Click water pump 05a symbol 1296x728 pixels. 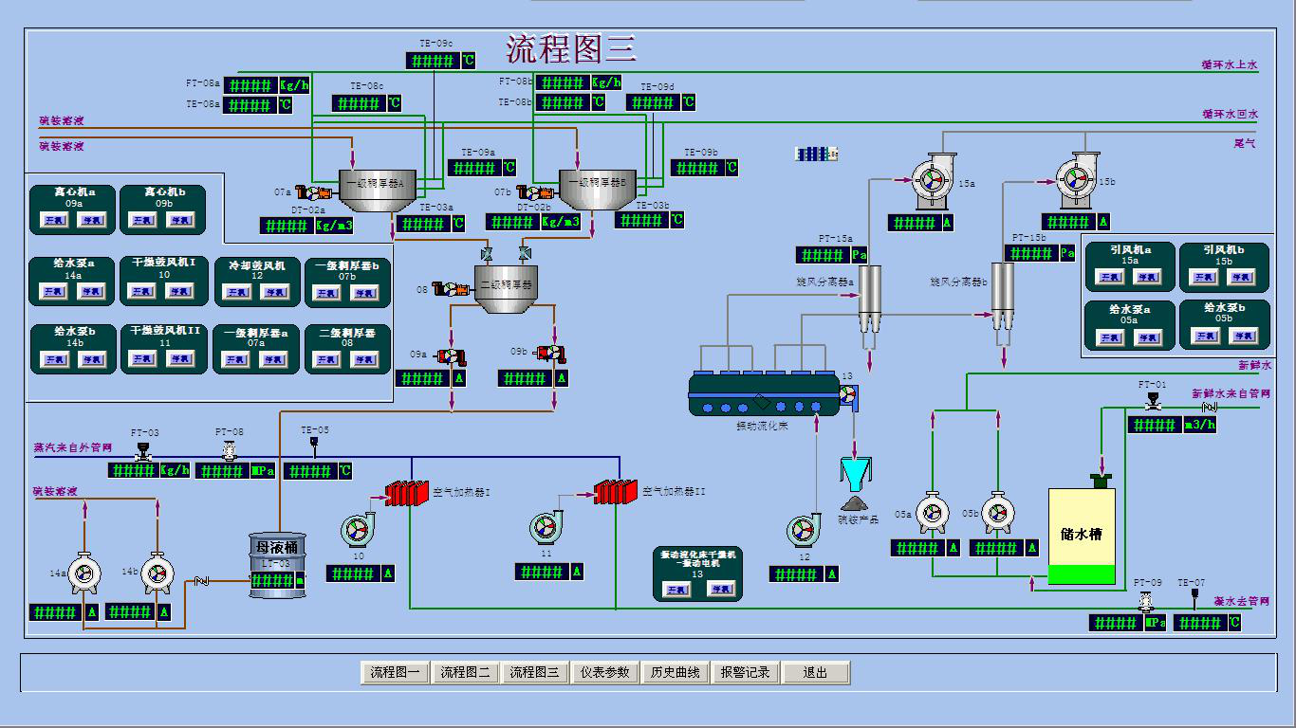[931, 513]
